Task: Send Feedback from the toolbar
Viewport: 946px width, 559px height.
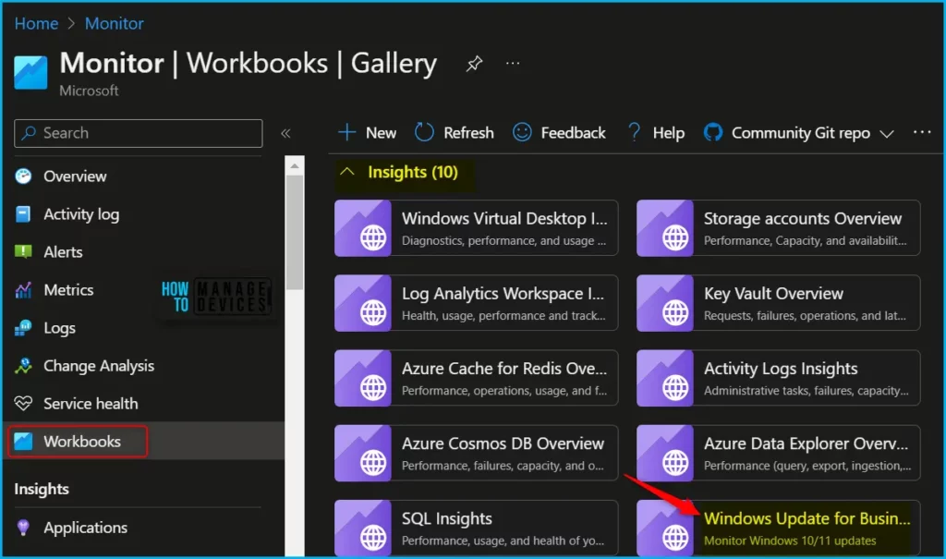Action: pos(573,133)
